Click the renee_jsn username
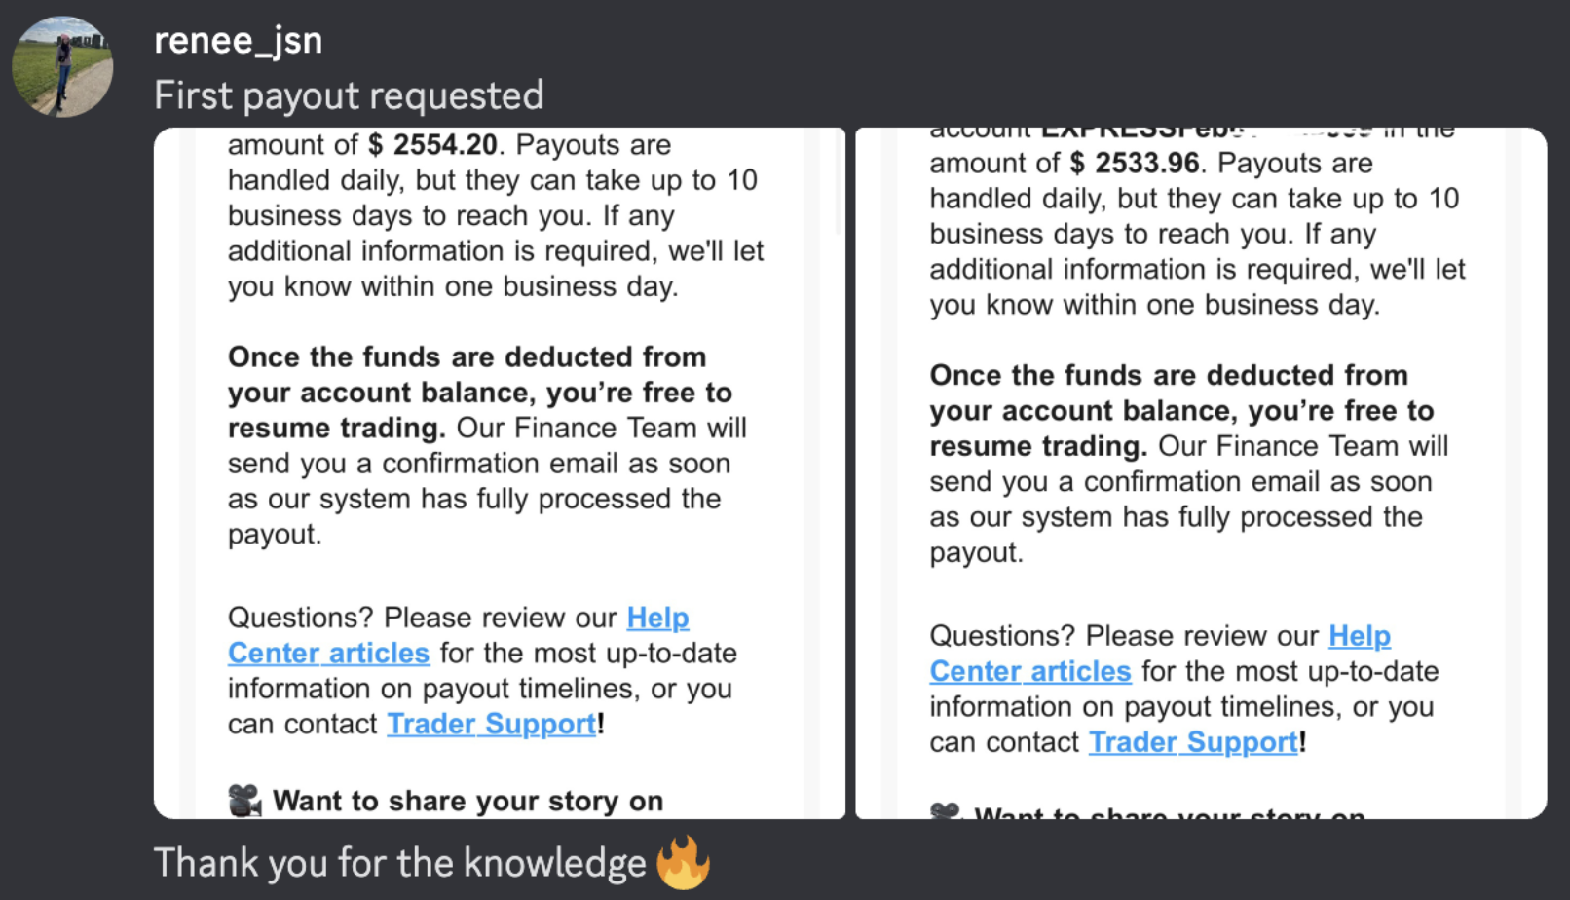1570x900 pixels. coord(238,41)
